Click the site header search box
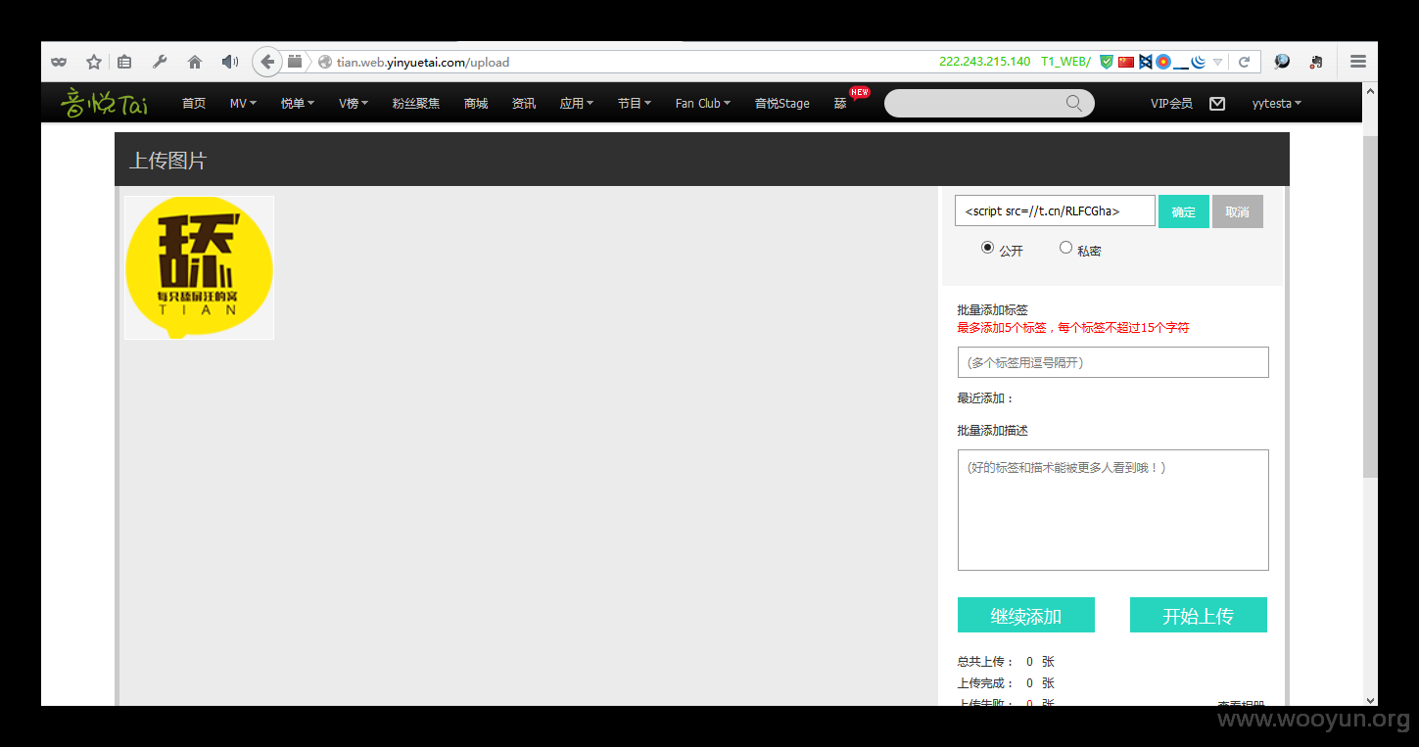1419x747 pixels. 989,103
